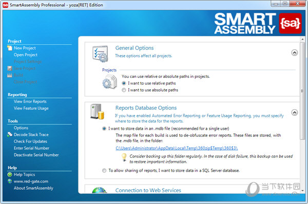The image size is (308, 204).
Task: Click the Decode Stack Trace icon
Action: coord(10,135)
